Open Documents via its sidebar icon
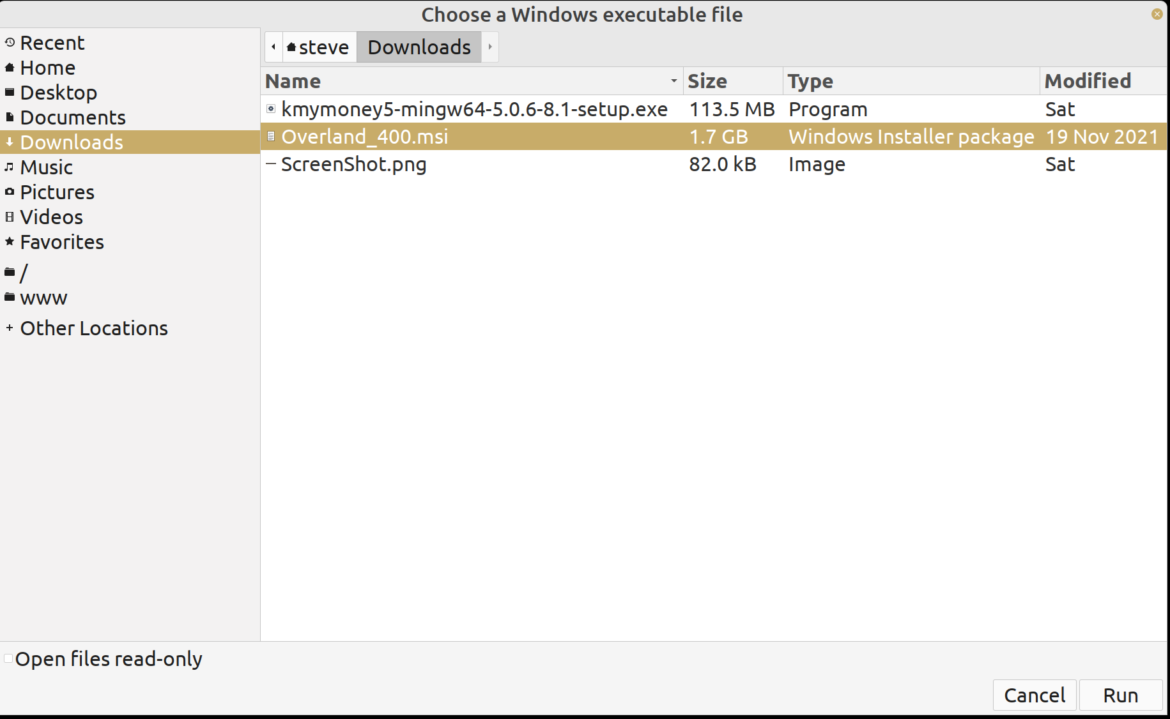The image size is (1170, 719). 9,116
